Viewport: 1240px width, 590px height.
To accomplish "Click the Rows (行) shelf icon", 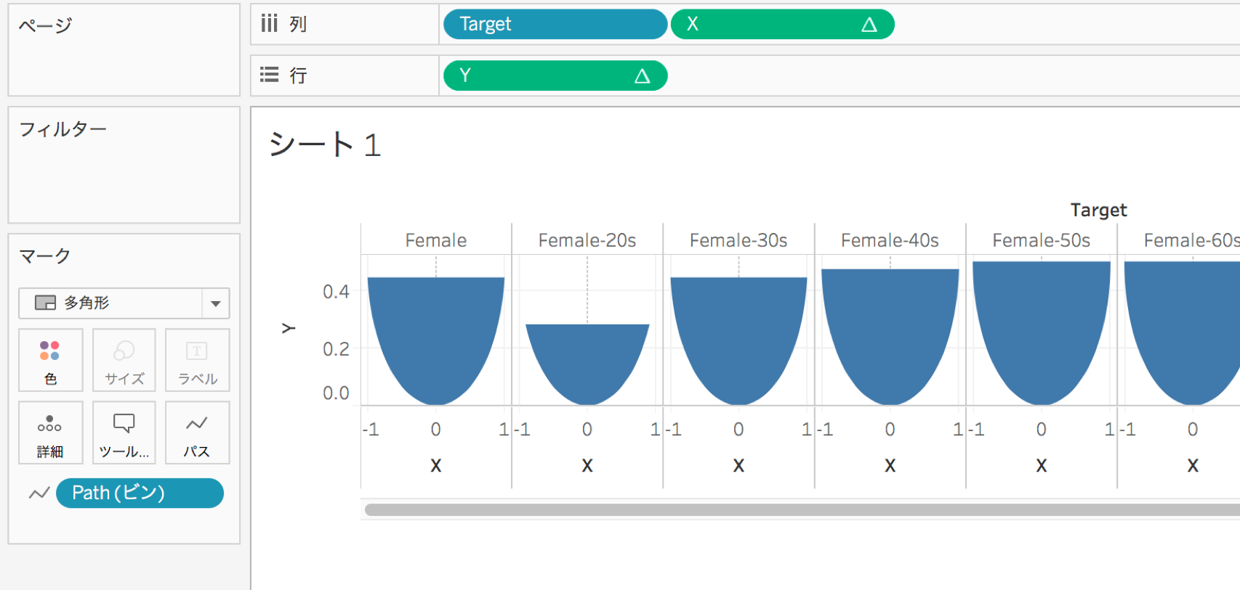I will (270, 75).
